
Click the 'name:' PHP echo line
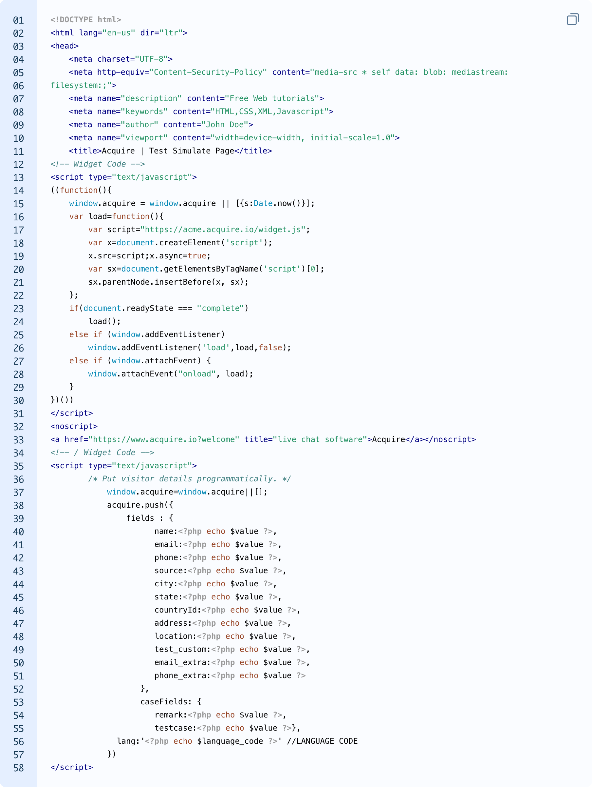tap(216, 532)
